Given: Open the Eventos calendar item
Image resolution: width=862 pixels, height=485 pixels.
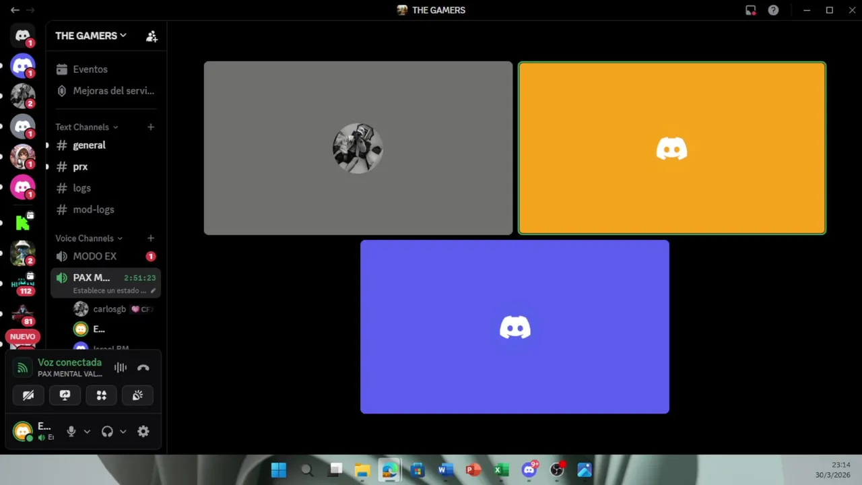Looking at the screenshot, I should point(106,69).
